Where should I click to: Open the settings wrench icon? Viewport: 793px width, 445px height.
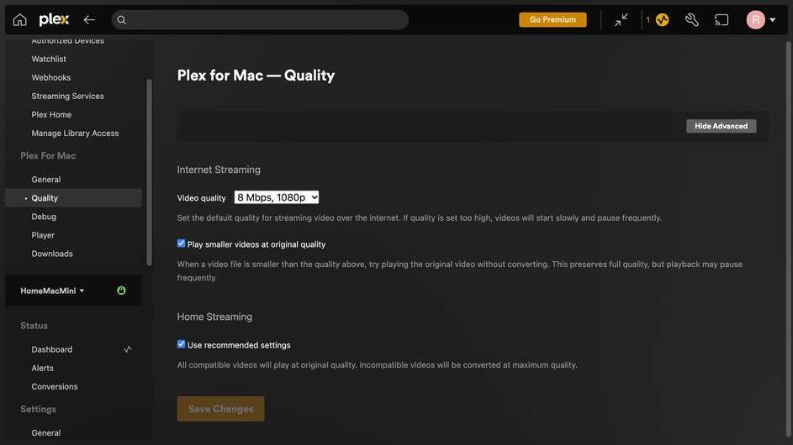tap(691, 19)
